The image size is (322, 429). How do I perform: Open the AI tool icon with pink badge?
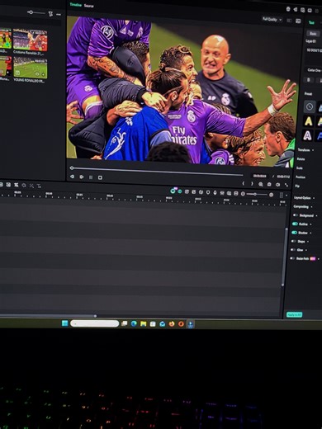[x=173, y=190]
